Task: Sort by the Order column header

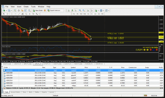Action: point(6,67)
